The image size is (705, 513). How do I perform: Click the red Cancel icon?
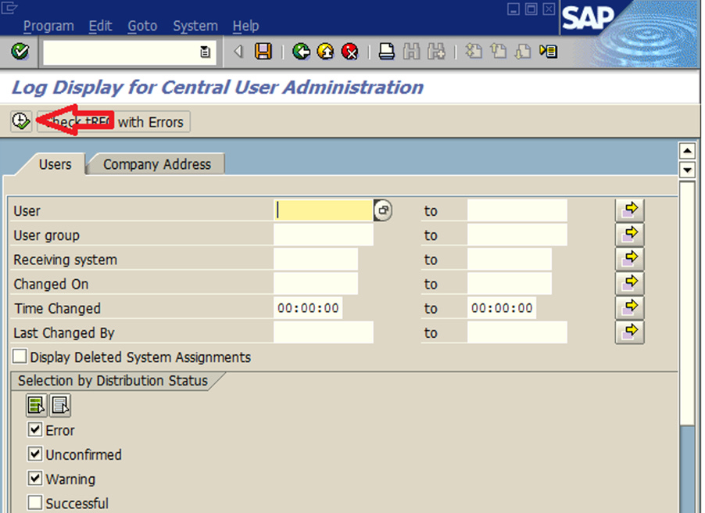[x=350, y=52]
